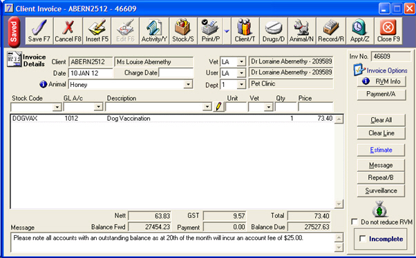Click the Client code field ABERN2512
The height and width of the screenshot is (258, 416).
[x=91, y=61]
